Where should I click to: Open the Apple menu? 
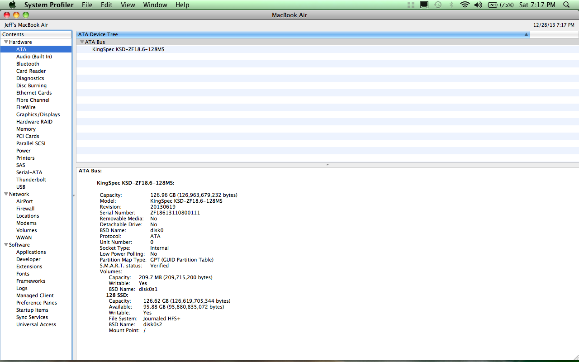pyautogui.click(x=12, y=5)
